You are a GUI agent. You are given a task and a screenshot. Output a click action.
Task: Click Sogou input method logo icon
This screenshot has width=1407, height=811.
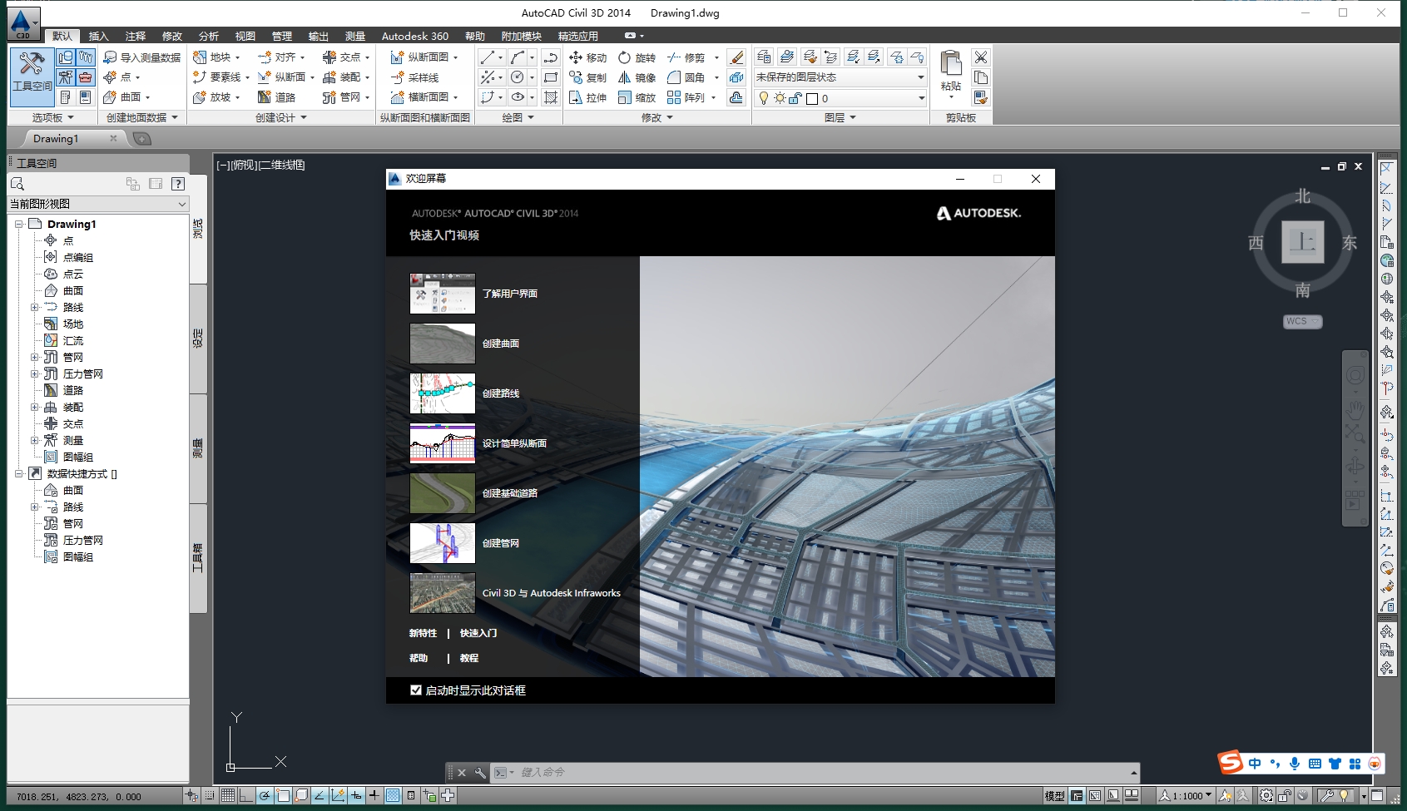pyautogui.click(x=1231, y=762)
